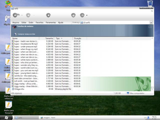Select file tupac - white manz world

point(26,60)
